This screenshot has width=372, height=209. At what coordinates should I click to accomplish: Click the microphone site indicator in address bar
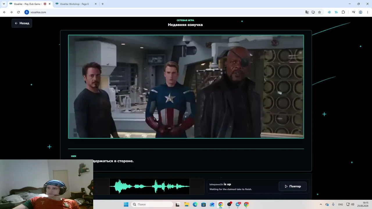pos(27,12)
